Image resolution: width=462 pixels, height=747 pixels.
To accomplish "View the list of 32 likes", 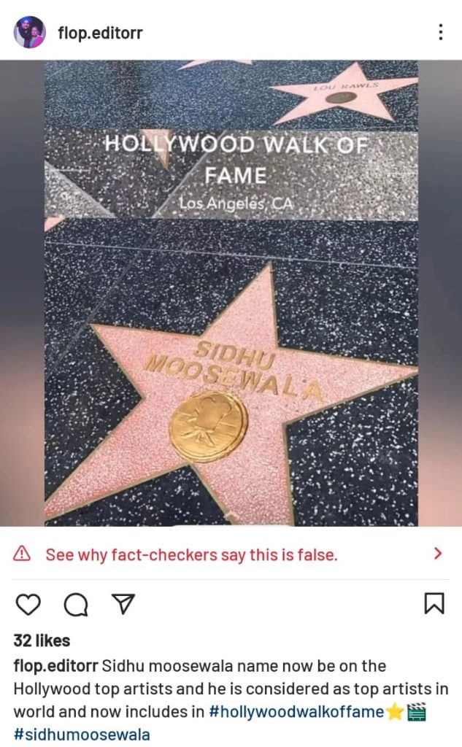I will point(42,640).
